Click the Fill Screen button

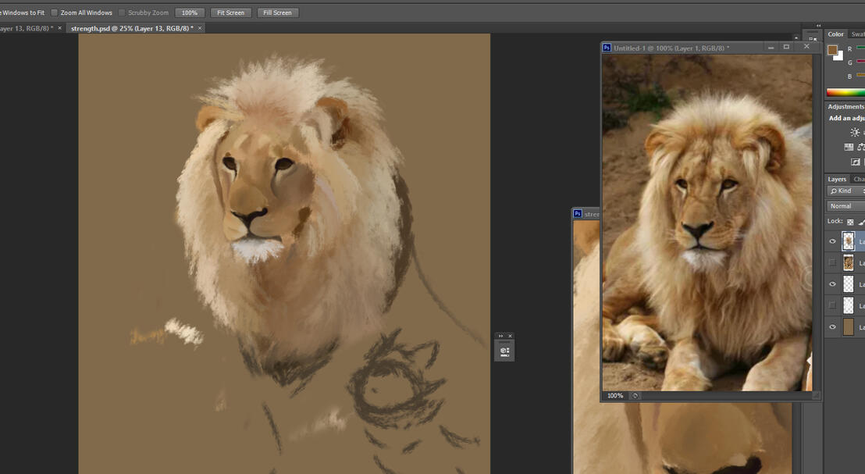tap(277, 12)
